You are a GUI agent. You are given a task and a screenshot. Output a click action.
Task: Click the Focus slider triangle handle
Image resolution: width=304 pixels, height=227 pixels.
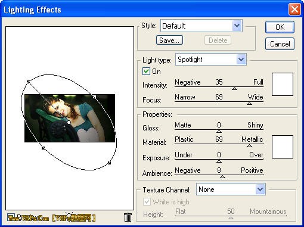click(249, 103)
